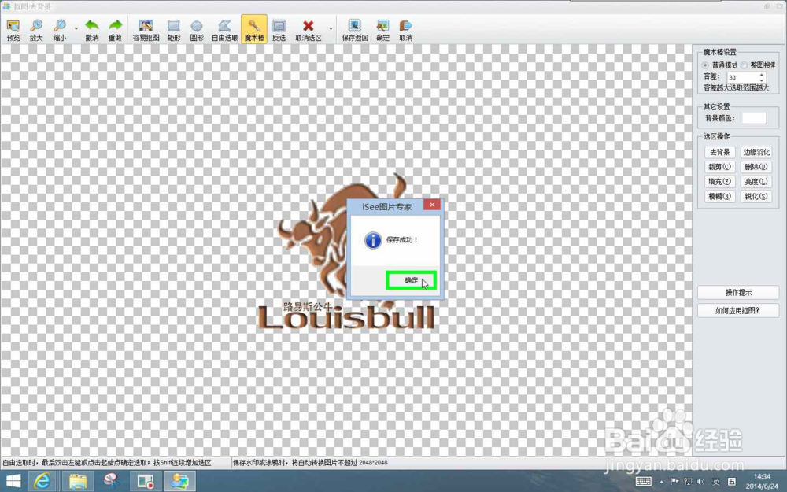Open File Explorer from the taskbar
The image size is (787, 492).
point(77,481)
